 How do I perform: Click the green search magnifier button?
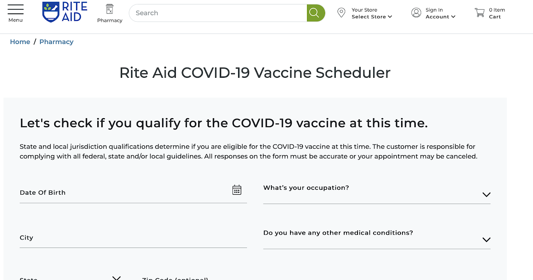click(315, 13)
